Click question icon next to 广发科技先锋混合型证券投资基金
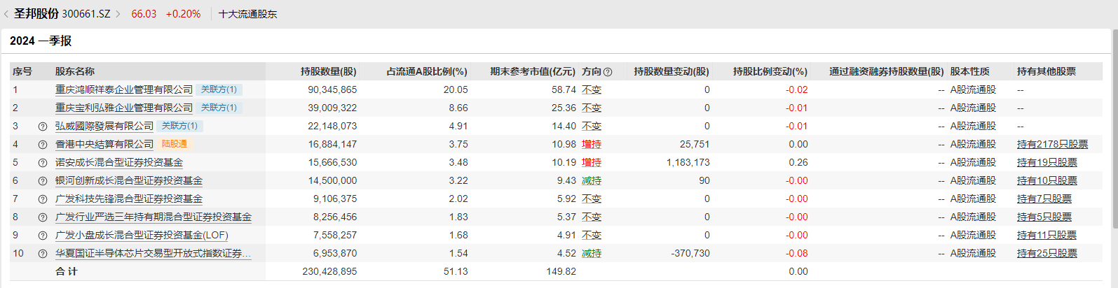Screen dimensions: 1118x288 [43, 199]
